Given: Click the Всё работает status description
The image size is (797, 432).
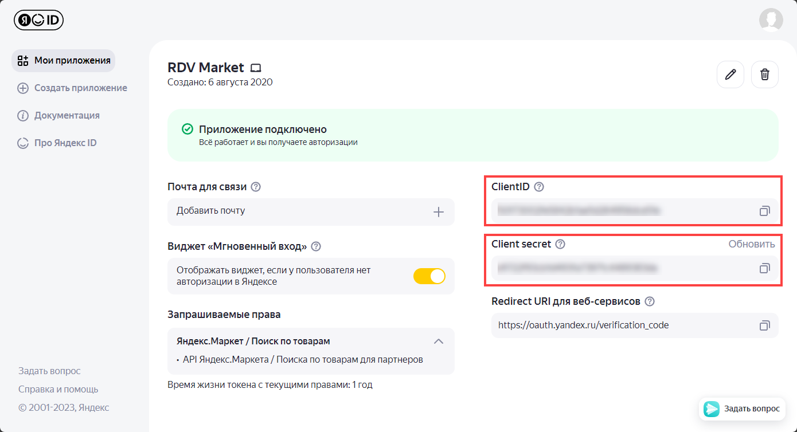Looking at the screenshot, I should point(278,142).
